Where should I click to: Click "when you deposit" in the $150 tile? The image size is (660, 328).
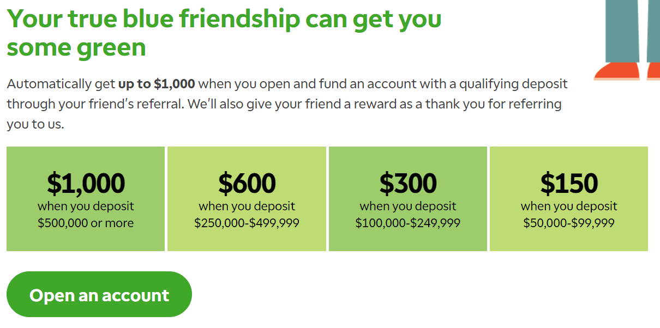click(569, 206)
